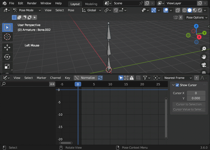Activate the Rotate tool
The width and height of the screenshot is (210, 150).
pyautogui.click(x=7, y=57)
